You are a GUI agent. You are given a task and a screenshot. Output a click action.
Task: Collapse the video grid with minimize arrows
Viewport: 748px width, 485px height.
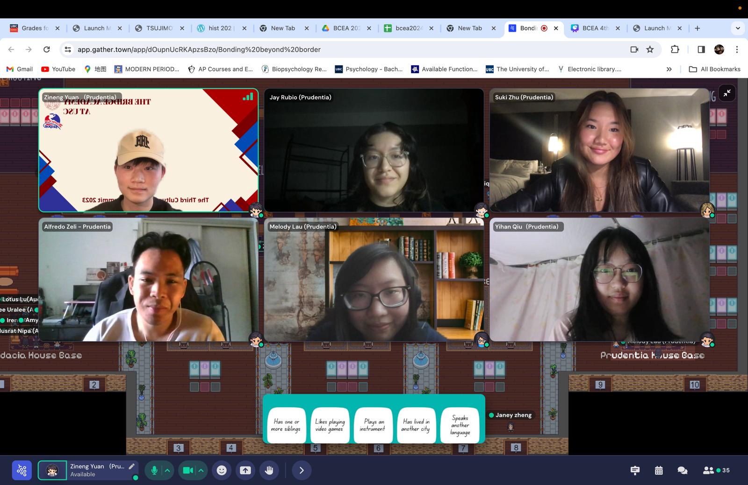727,93
